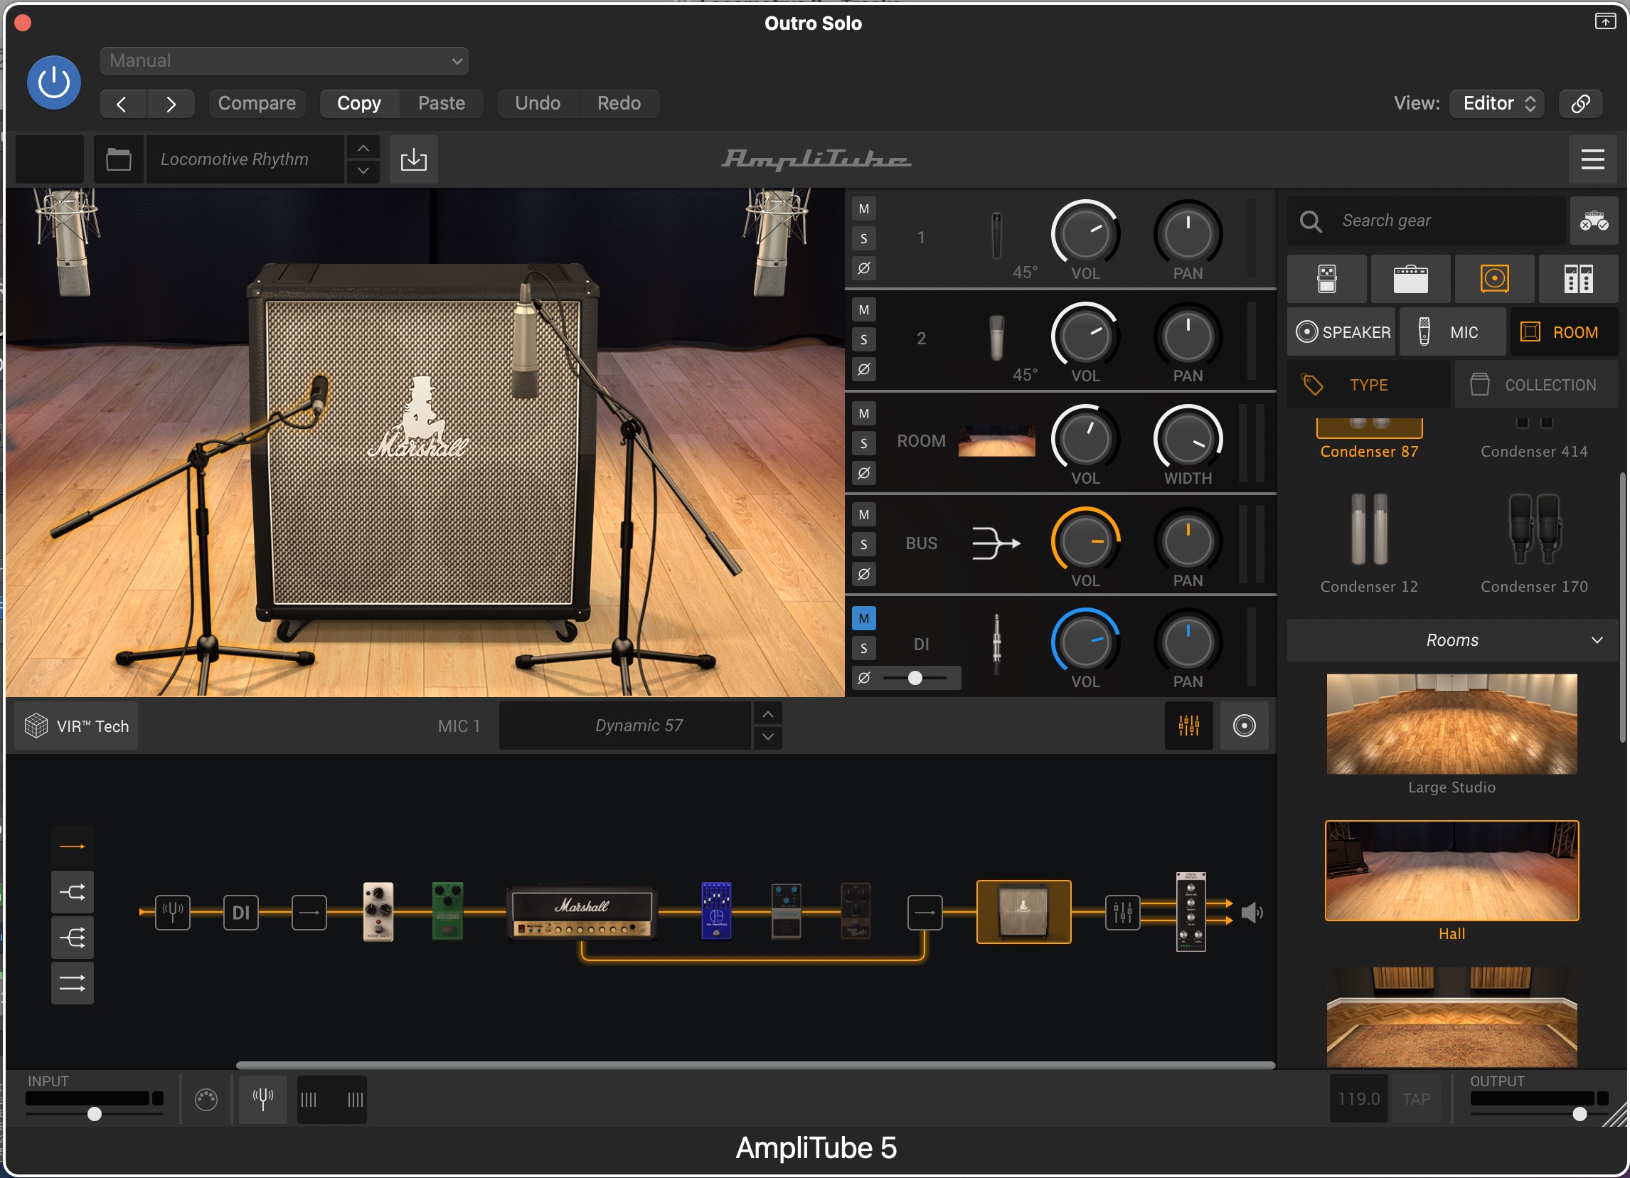Open the Manual preset dropdown
1630x1178 pixels.
coord(284,61)
